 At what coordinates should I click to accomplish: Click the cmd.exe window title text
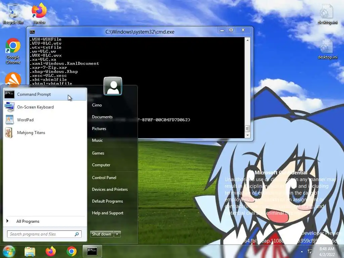tap(140, 32)
